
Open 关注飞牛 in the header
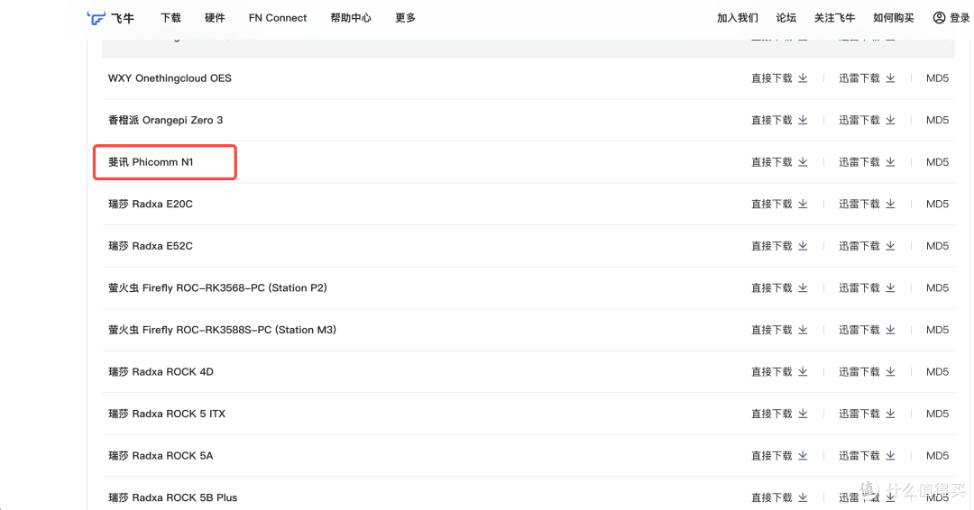(835, 18)
